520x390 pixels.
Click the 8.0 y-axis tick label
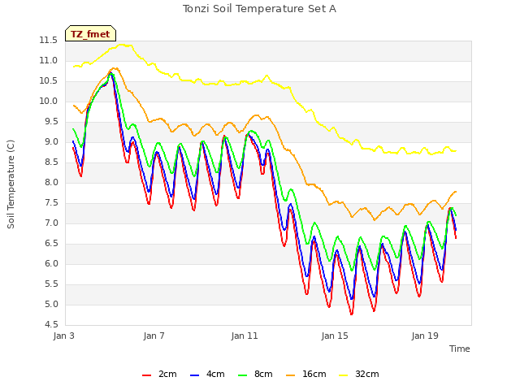pos(50,182)
